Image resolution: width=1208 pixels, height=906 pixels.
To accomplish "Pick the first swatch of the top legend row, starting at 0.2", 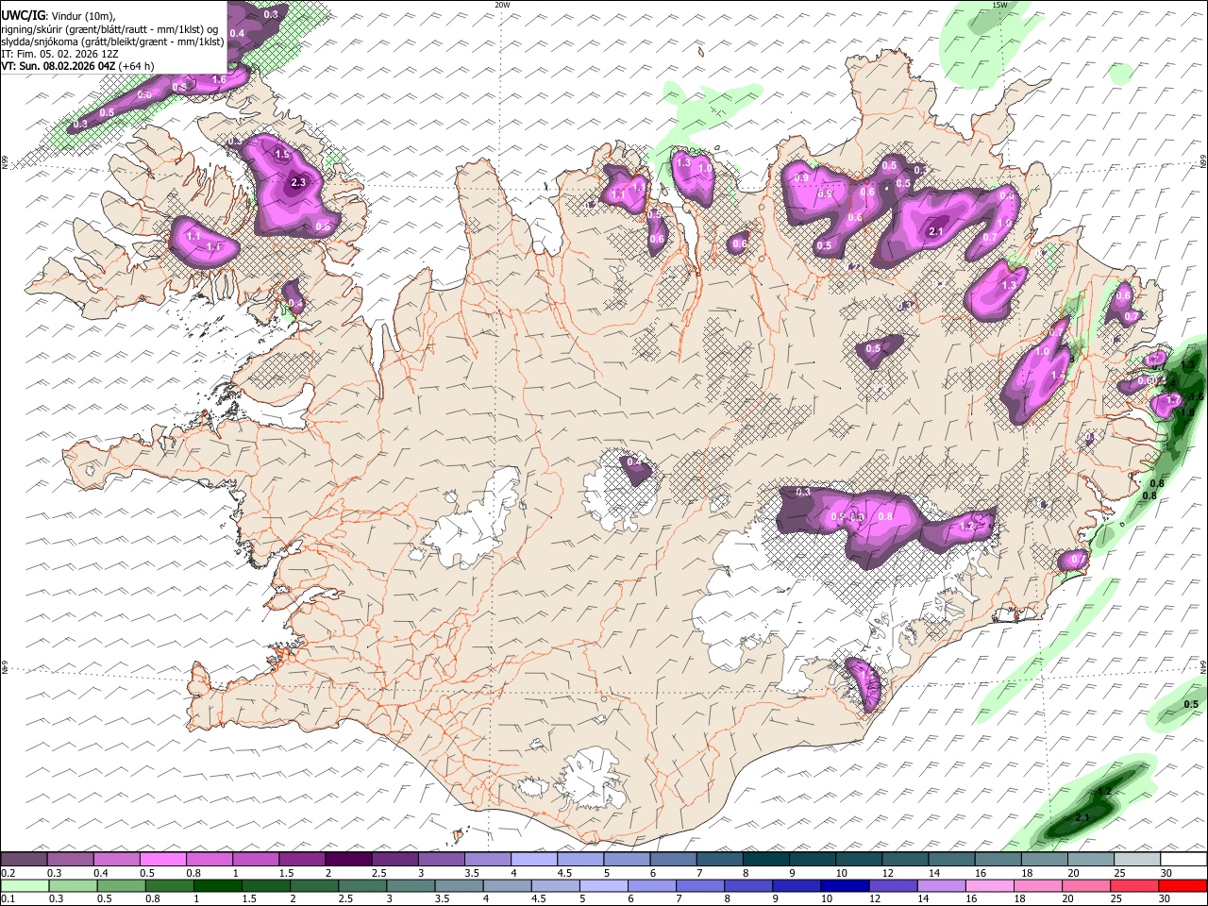I will (24, 859).
